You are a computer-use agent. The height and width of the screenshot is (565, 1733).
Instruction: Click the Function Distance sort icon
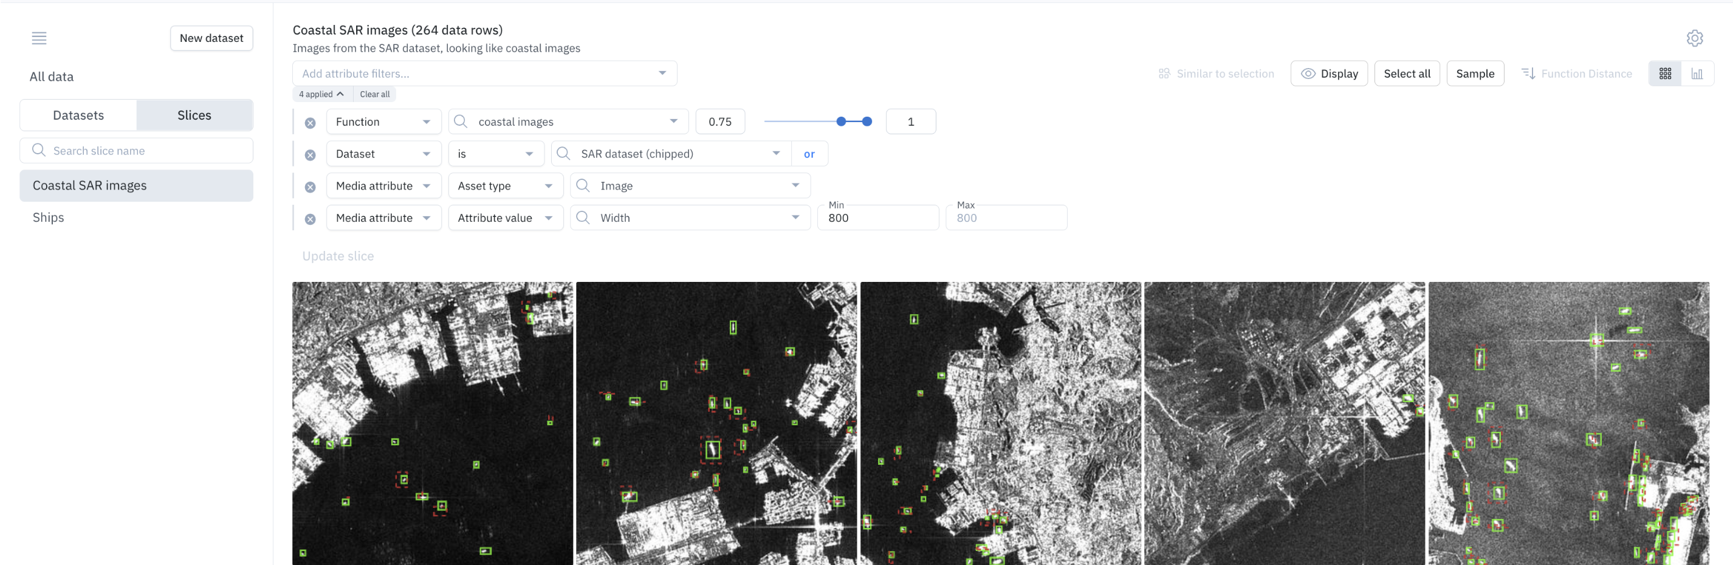pos(1528,74)
